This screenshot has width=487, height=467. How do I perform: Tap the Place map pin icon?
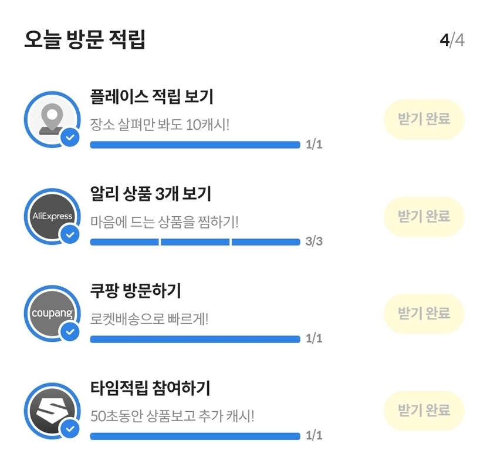(x=52, y=118)
